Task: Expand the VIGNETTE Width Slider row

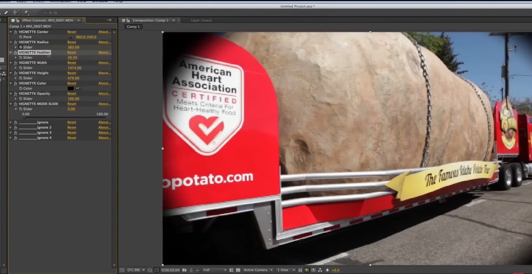Action: click(x=16, y=68)
